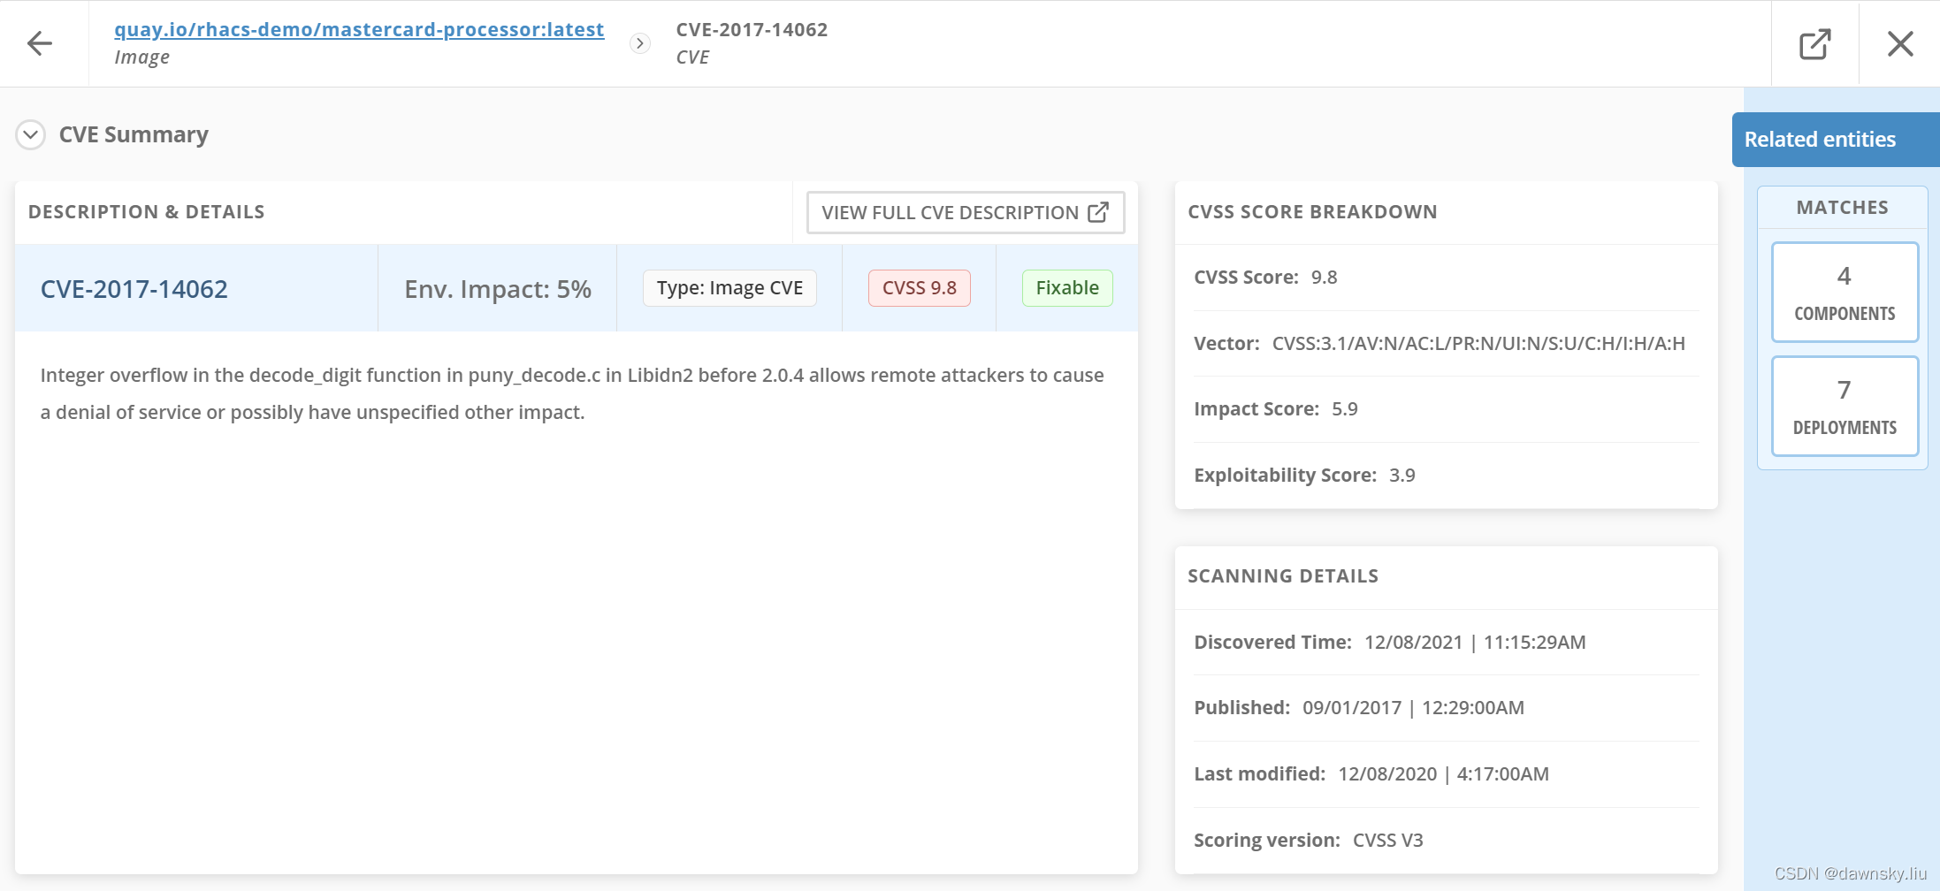
Task: Click the CVSS 9.8 badge
Action: point(920,288)
